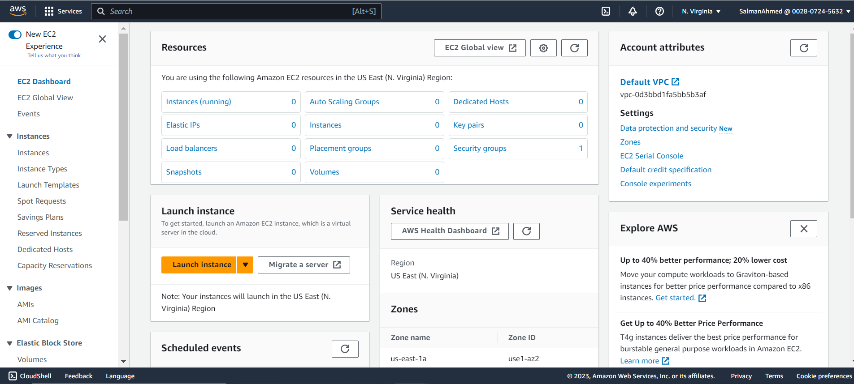
Task: Open Resources settings gear
Action: tap(543, 48)
